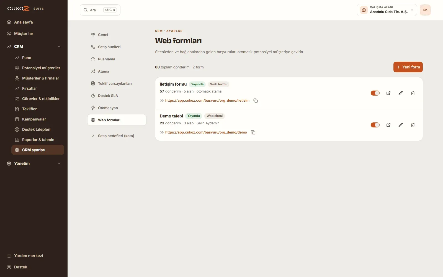Image resolution: width=443 pixels, height=277 pixels.
Task: Navigate to Müşteriler & firmalar
Action: click(x=38, y=78)
